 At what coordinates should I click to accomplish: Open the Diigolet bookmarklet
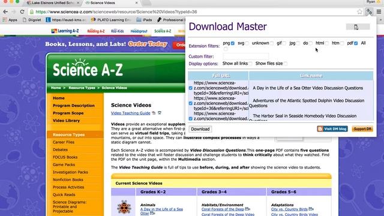[x=32, y=20]
